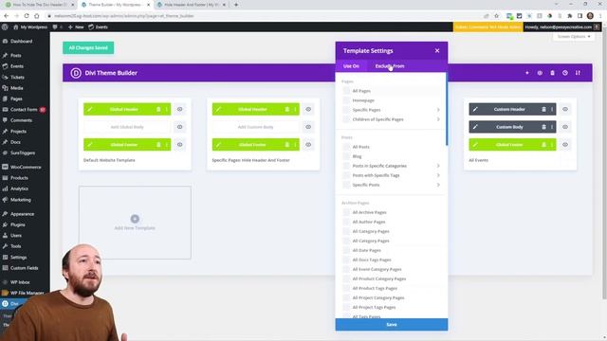Open Global Header options in Specific Pages template

coord(295,110)
